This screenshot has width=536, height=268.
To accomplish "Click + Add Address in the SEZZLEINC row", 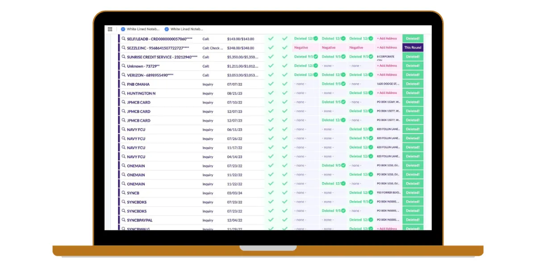I will pyautogui.click(x=387, y=48).
